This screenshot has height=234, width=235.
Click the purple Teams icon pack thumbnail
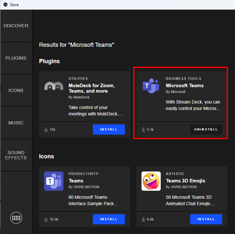pyautogui.click(x=54, y=181)
